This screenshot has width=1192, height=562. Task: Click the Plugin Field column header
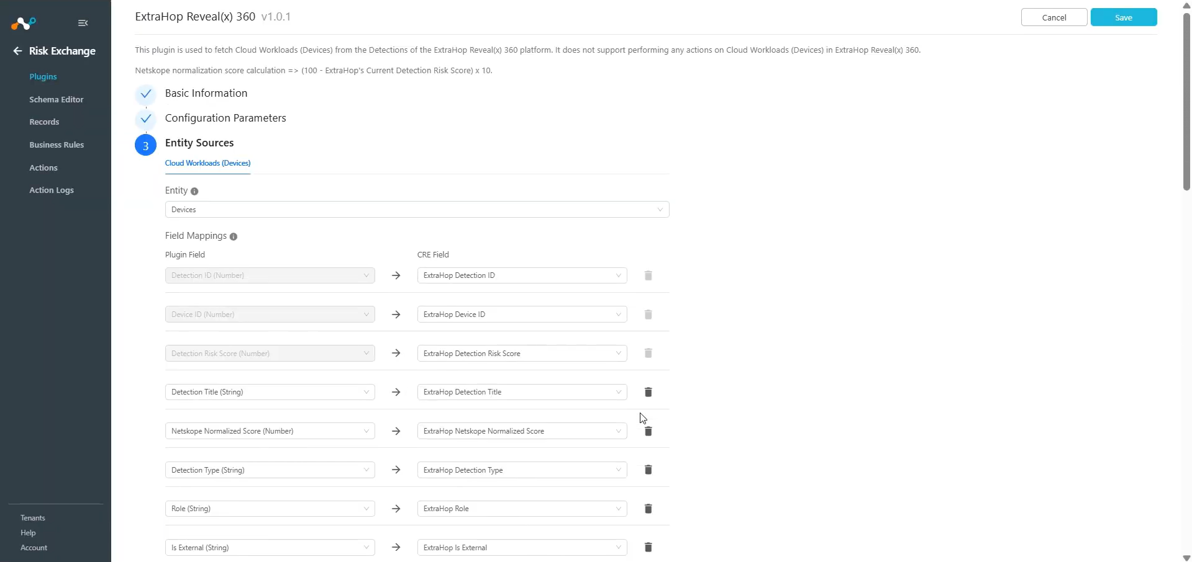pyautogui.click(x=185, y=255)
